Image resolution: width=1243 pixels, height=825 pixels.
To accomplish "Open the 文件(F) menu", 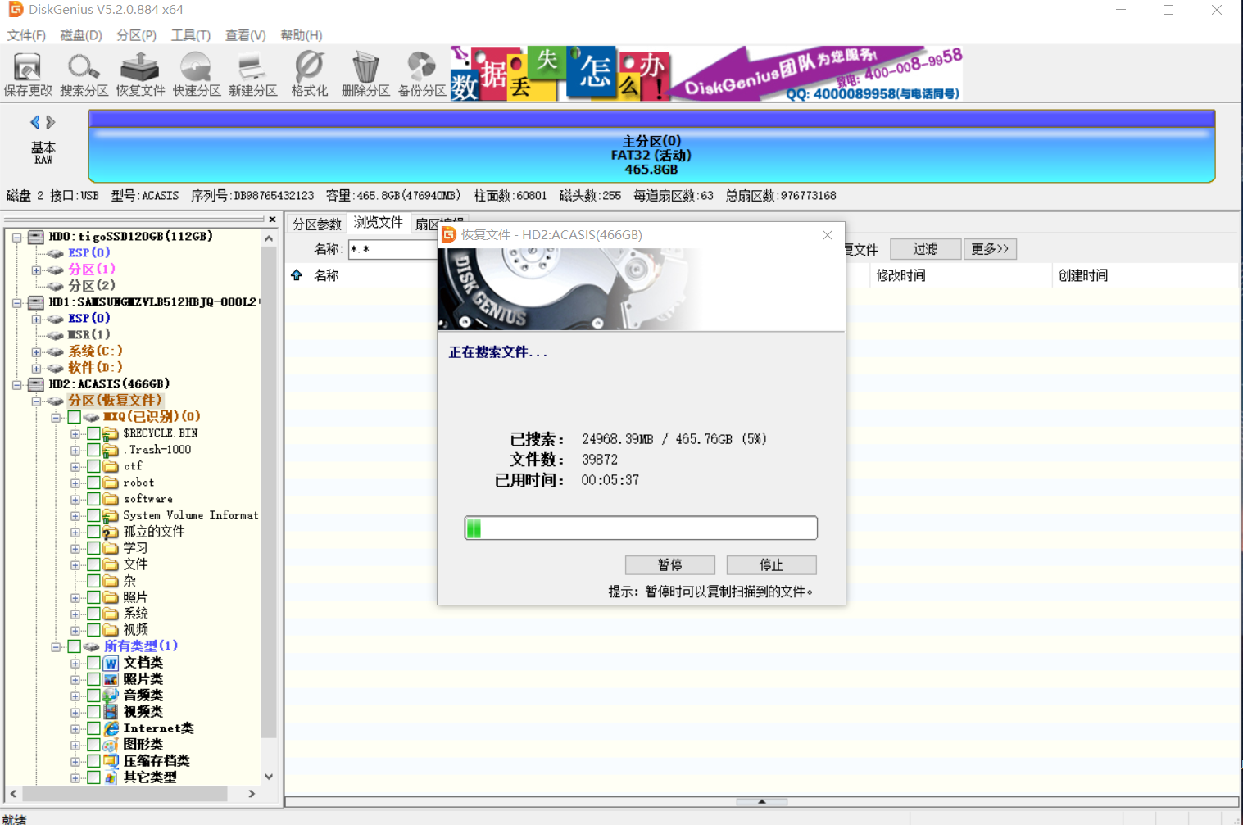I will coord(26,35).
